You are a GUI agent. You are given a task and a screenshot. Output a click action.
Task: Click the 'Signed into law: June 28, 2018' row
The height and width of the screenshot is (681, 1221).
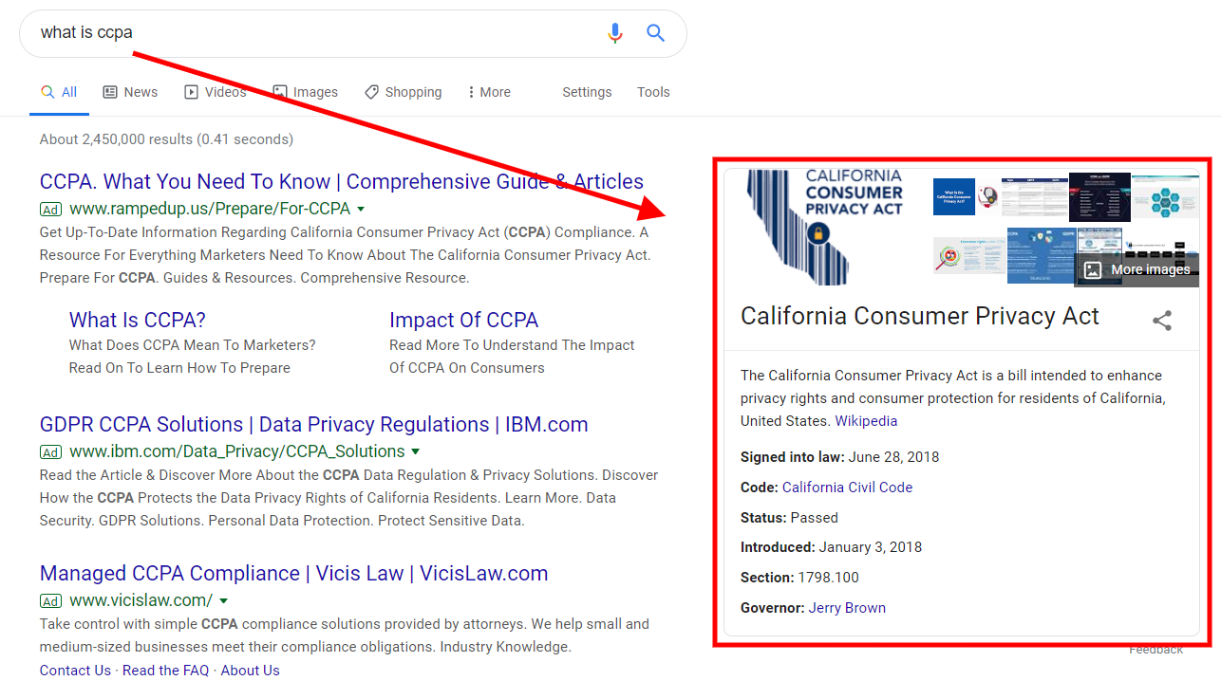pyautogui.click(x=840, y=457)
